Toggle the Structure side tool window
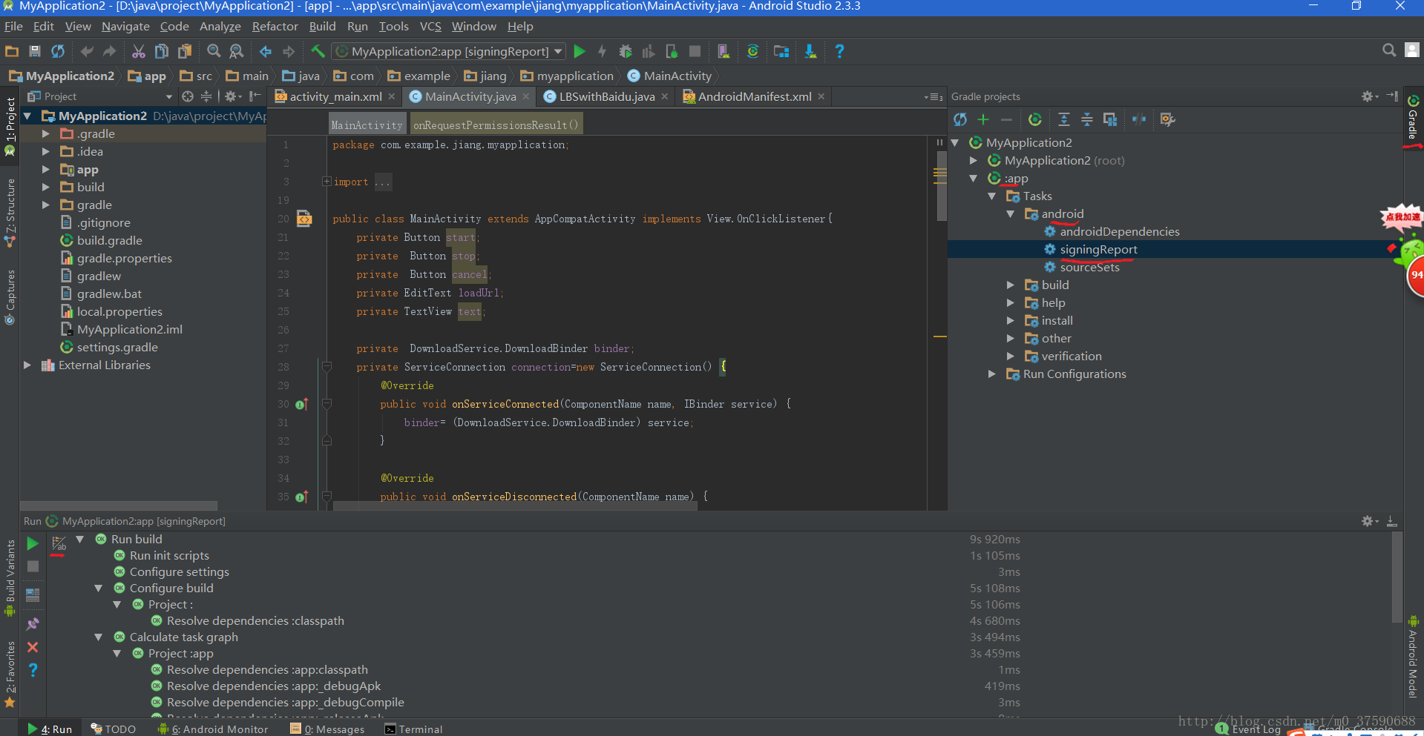The width and height of the screenshot is (1424, 736). point(10,213)
